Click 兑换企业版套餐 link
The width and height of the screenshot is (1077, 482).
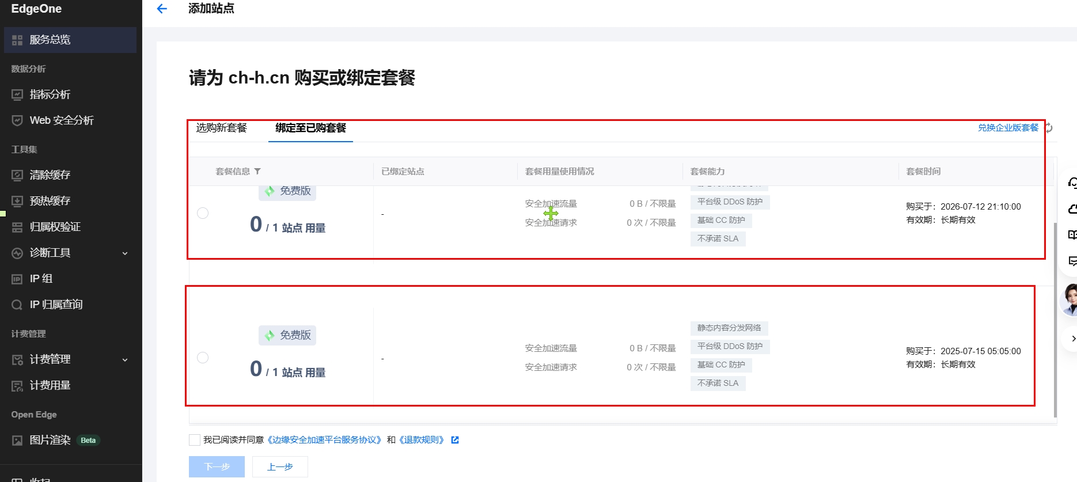click(1008, 128)
